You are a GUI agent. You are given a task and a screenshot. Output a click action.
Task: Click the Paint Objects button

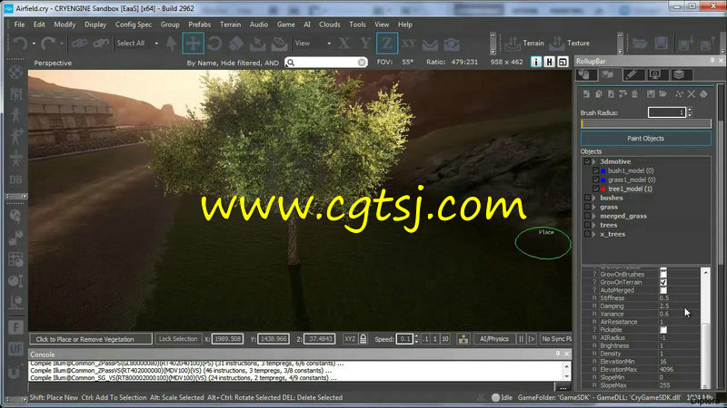pyautogui.click(x=645, y=139)
